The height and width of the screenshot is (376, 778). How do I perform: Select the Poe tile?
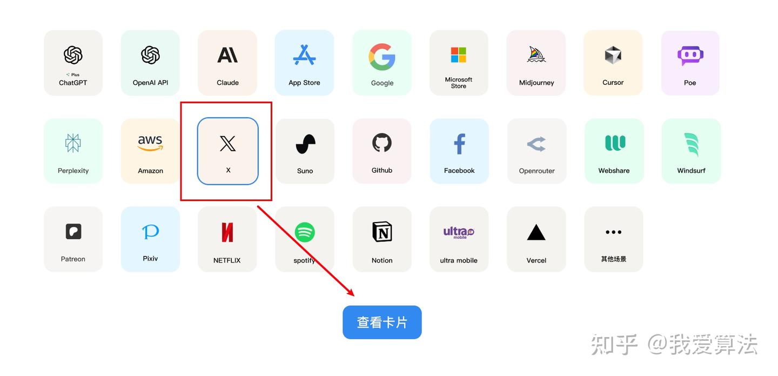pos(690,63)
